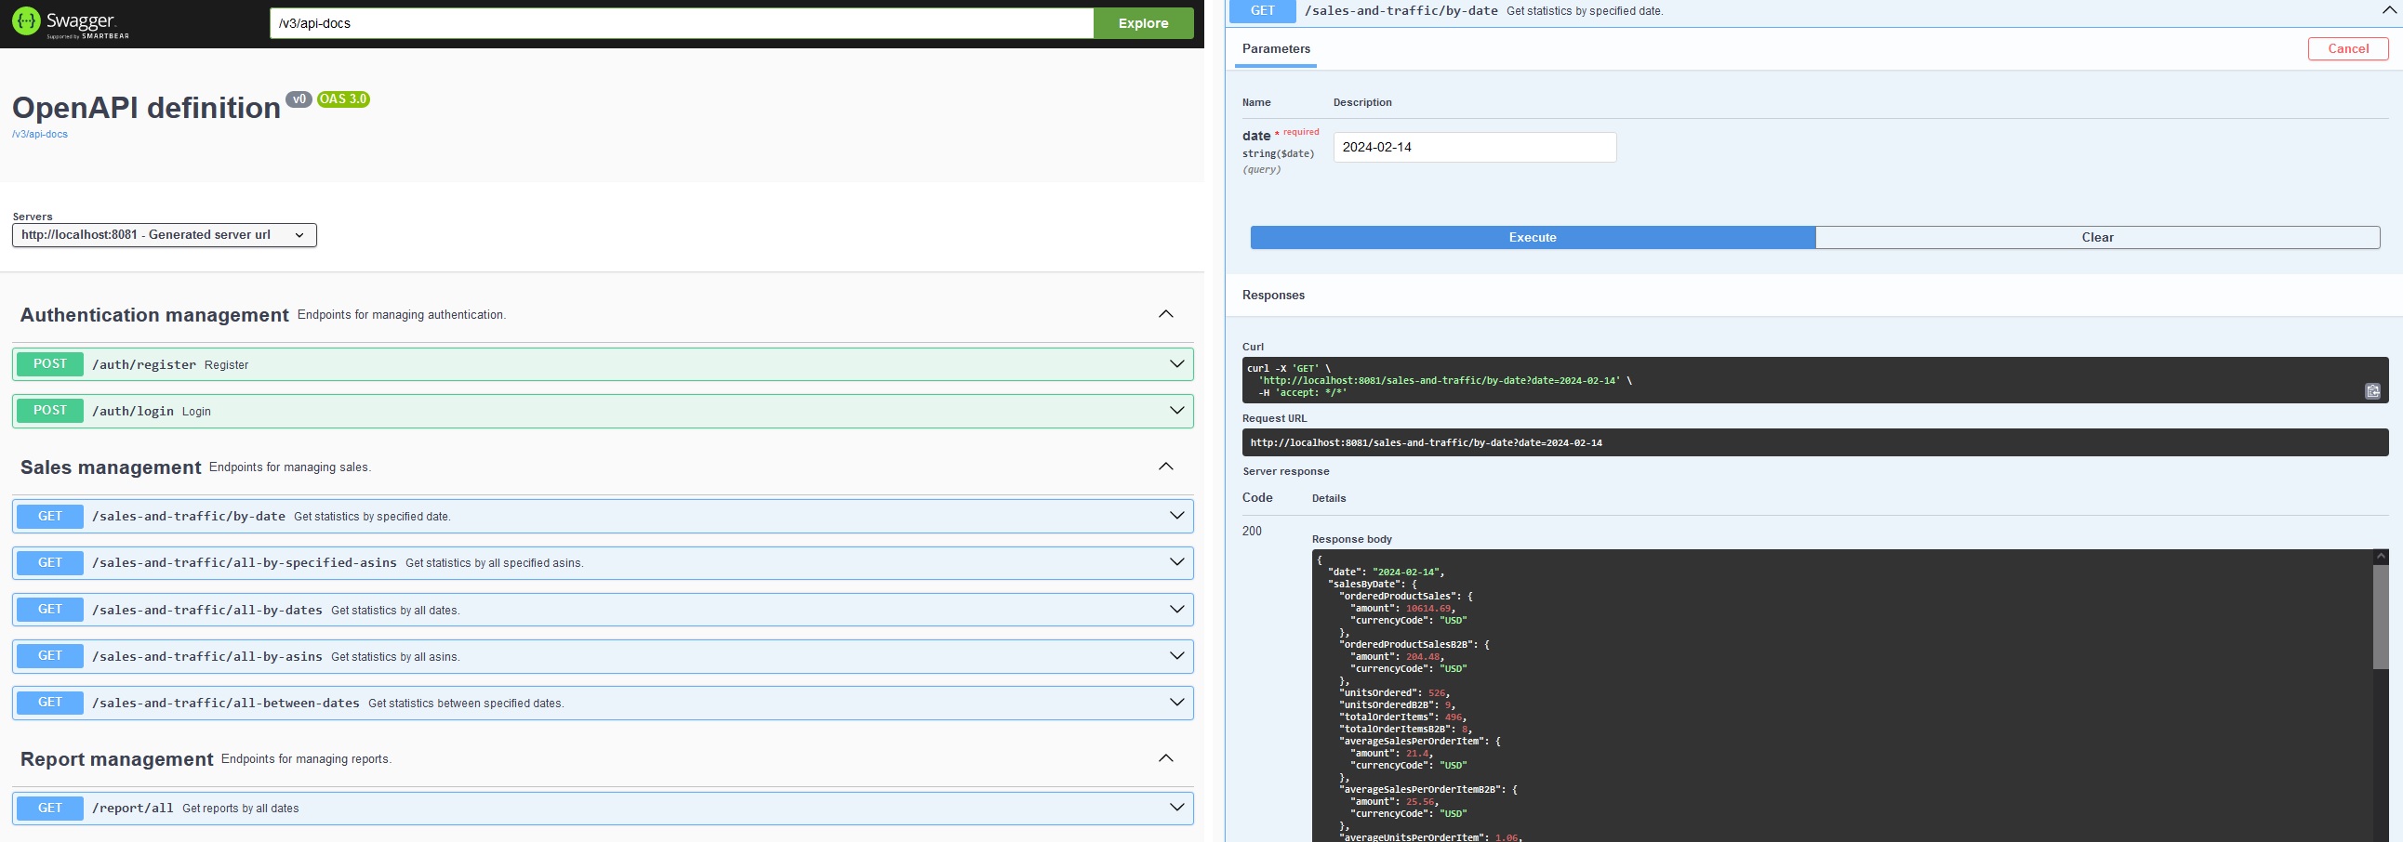Collapse the Sales management section
This screenshot has height=842, width=2403.
click(1166, 467)
